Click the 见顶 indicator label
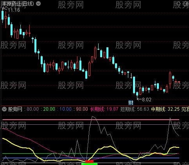This screenshot has height=165, width=189. (185, 109)
